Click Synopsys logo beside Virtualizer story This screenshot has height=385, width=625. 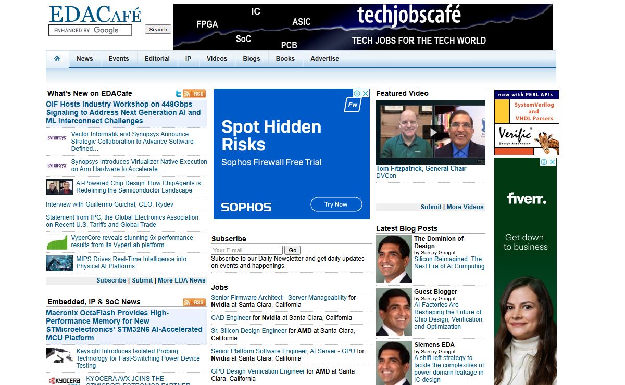pyautogui.click(x=57, y=165)
